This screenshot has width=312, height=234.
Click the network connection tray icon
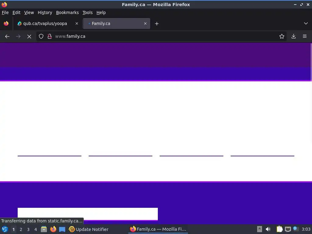288,229
